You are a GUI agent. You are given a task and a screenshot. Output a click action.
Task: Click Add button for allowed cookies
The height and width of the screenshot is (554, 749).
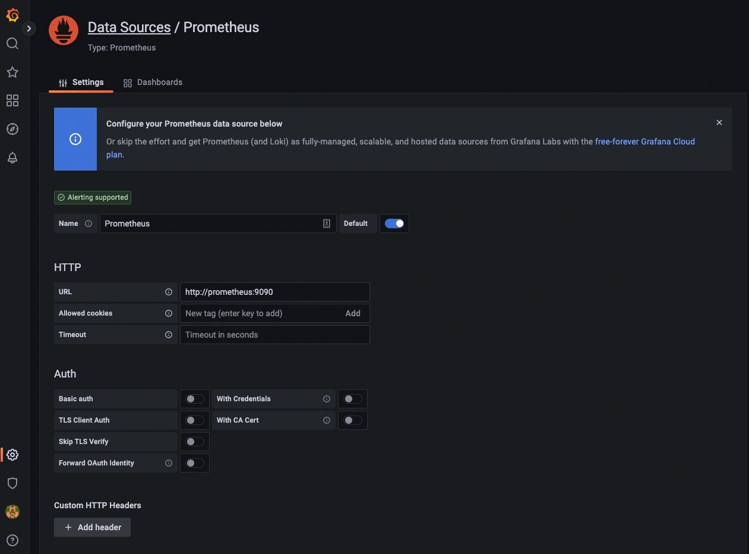(353, 313)
